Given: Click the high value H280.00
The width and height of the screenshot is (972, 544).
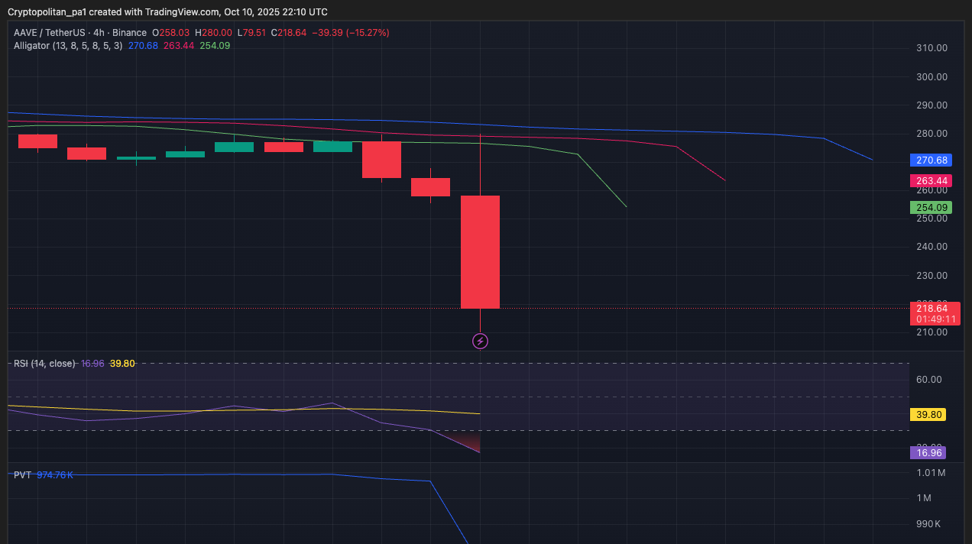Looking at the screenshot, I should point(213,33).
